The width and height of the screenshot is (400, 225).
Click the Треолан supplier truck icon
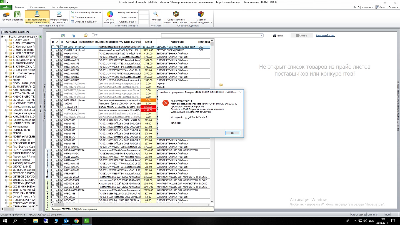click(x=6, y=14)
